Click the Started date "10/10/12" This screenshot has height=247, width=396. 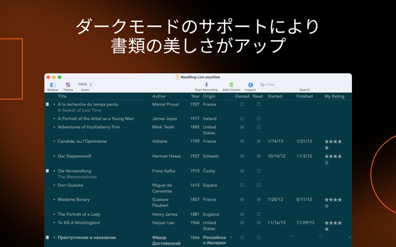coord(276,156)
